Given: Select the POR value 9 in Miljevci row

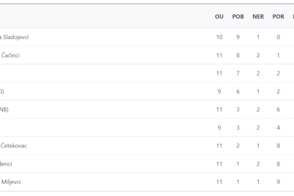Looking at the screenshot, I should click(278, 182).
